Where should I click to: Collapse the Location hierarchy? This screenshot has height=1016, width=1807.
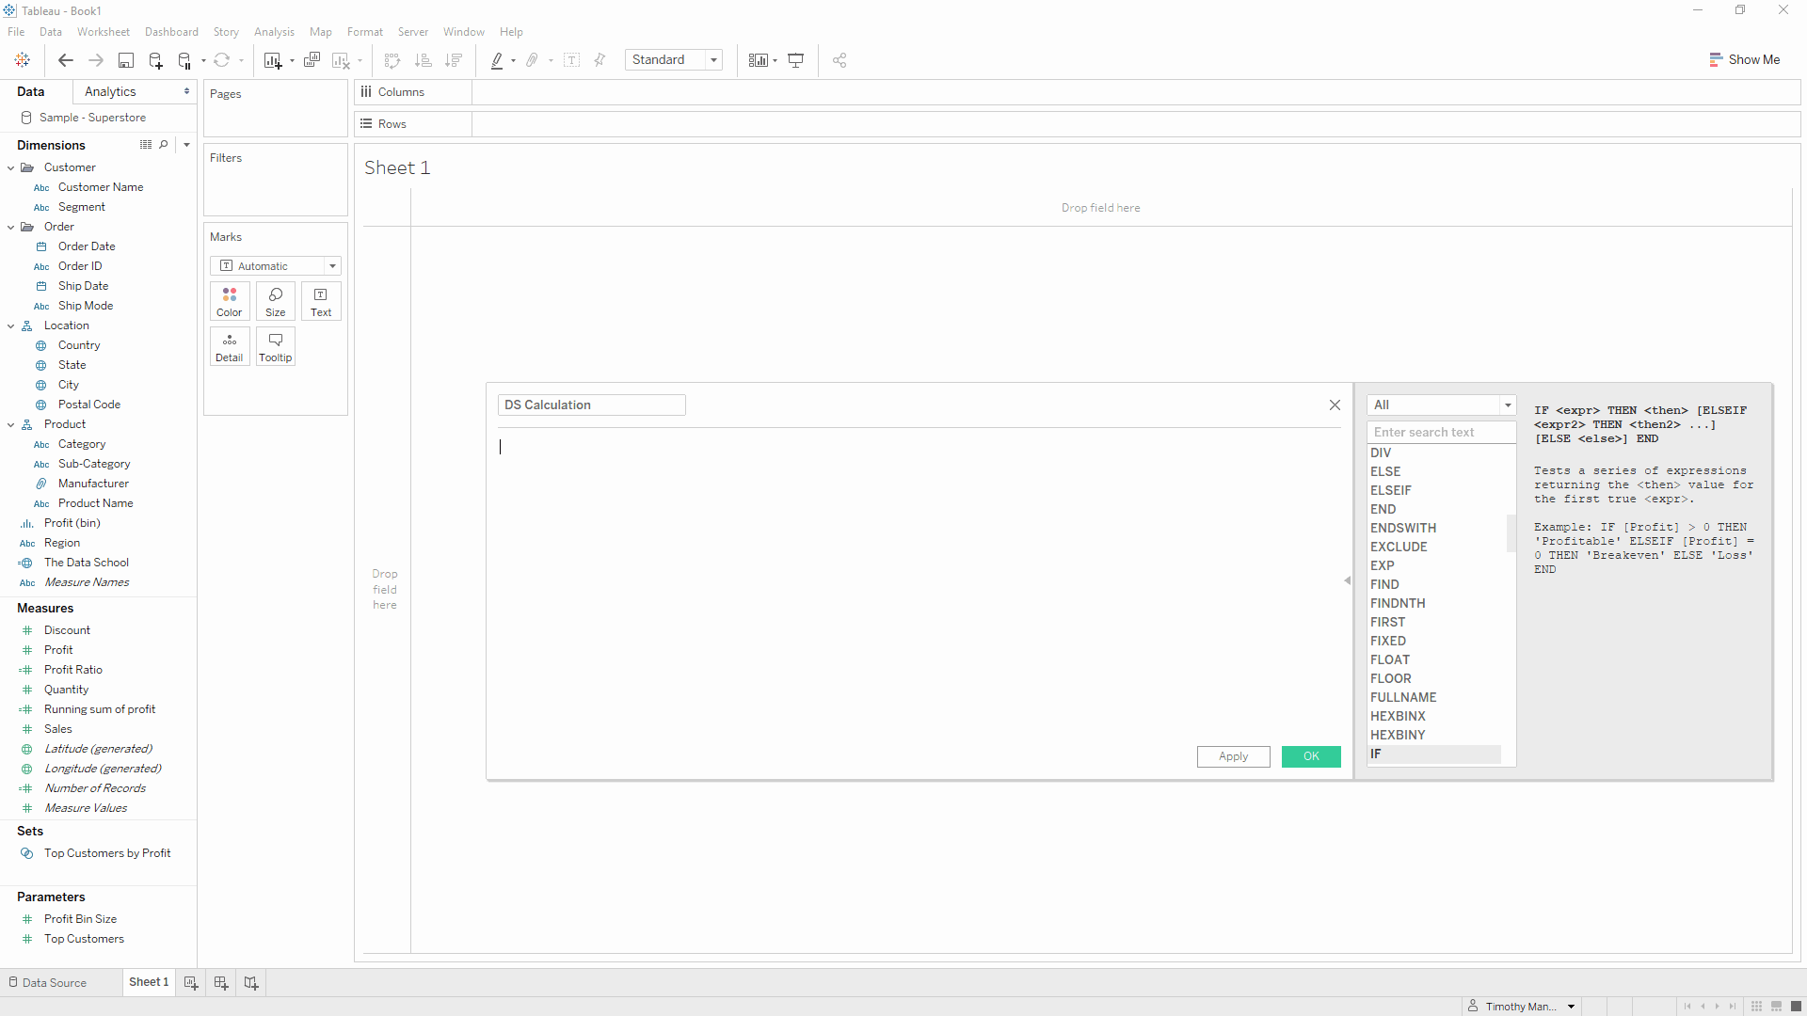pyautogui.click(x=11, y=326)
